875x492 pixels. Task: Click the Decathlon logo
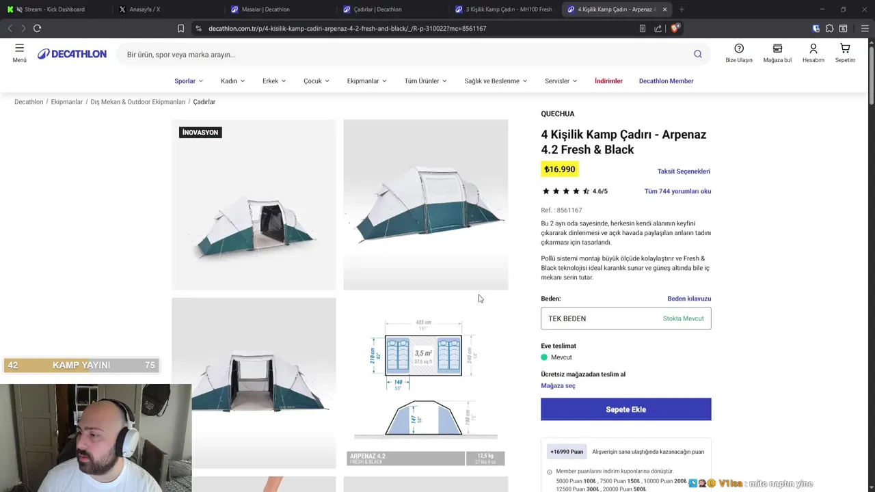72,54
